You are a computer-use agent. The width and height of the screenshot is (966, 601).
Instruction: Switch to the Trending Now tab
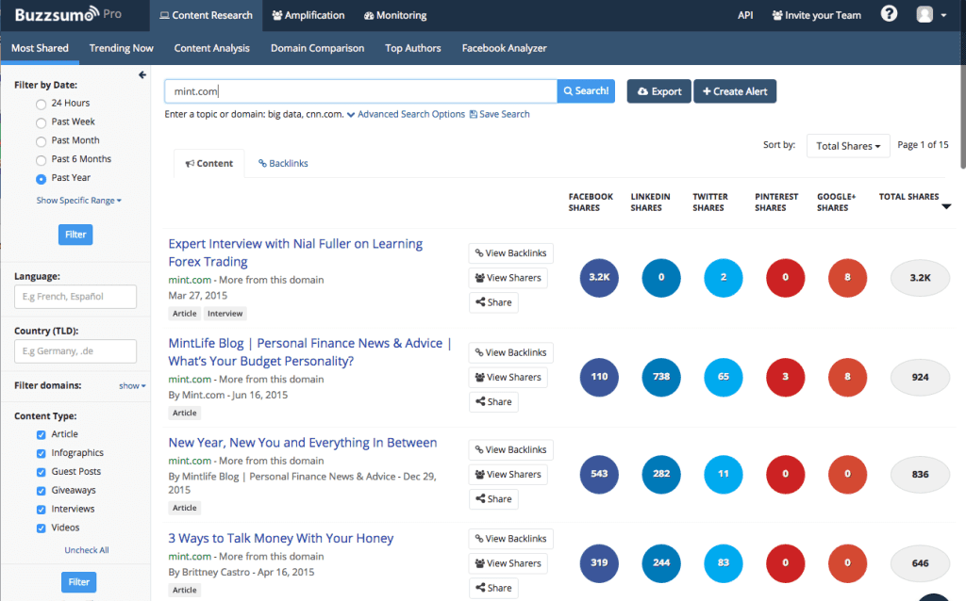pos(121,47)
